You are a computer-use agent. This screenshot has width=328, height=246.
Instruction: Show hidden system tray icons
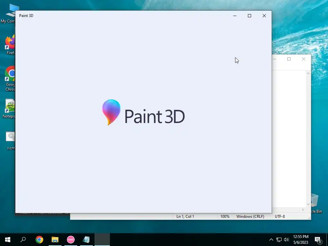pyautogui.click(x=271, y=240)
